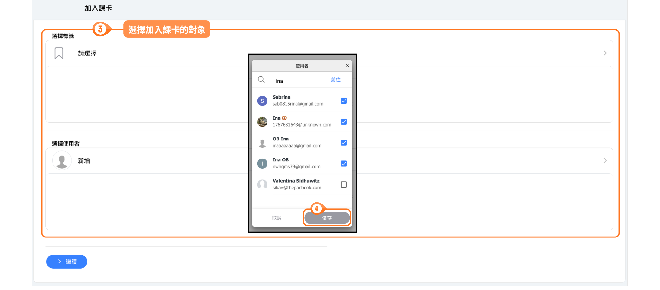Expand the 請選擇 tag row chevron
This screenshot has width=660, height=290.
point(605,53)
